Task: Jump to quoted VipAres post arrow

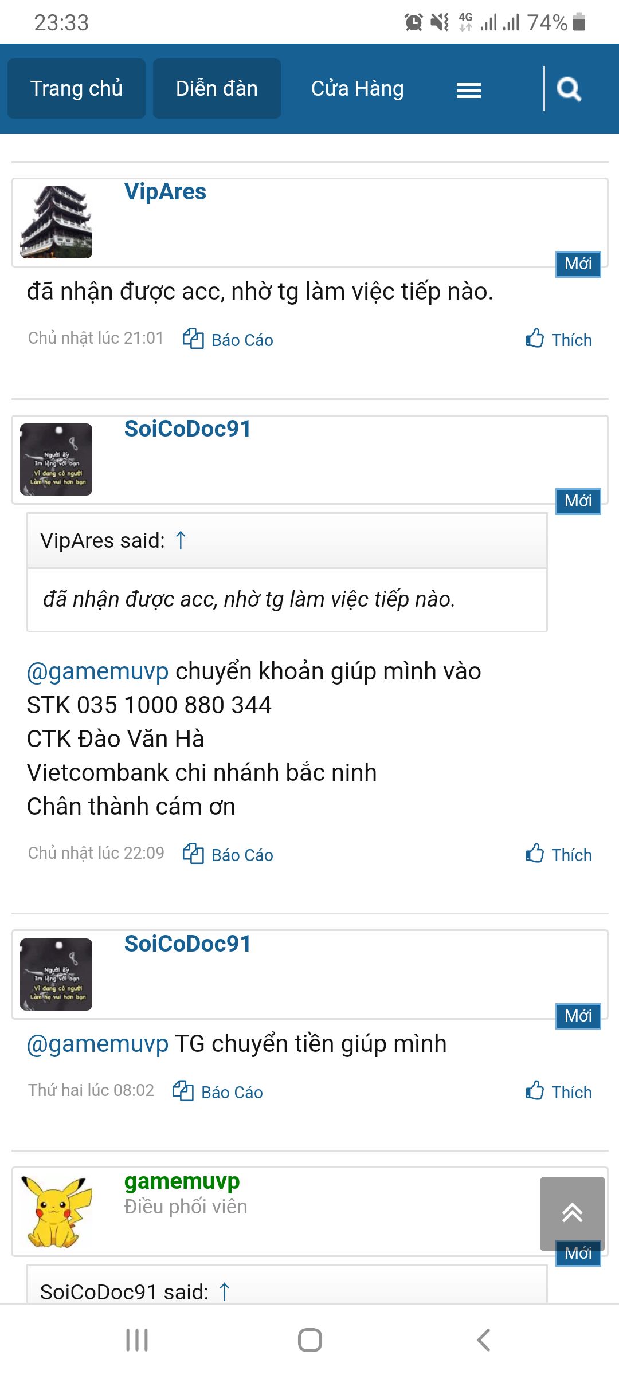Action: click(x=181, y=540)
